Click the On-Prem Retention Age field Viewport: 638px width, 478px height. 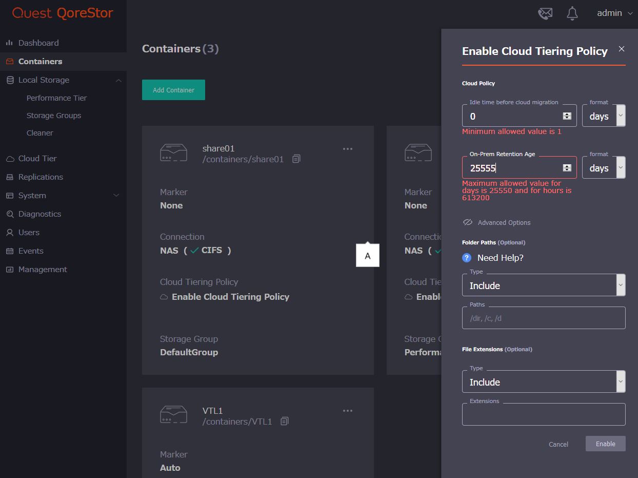coord(520,168)
